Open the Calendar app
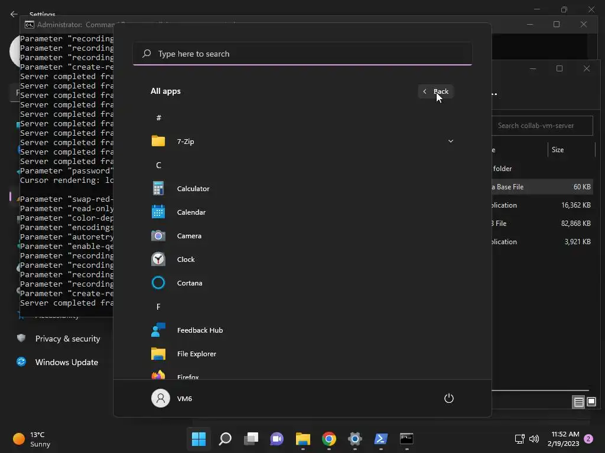Viewport: 605px width, 453px height. click(x=302, y=212)
